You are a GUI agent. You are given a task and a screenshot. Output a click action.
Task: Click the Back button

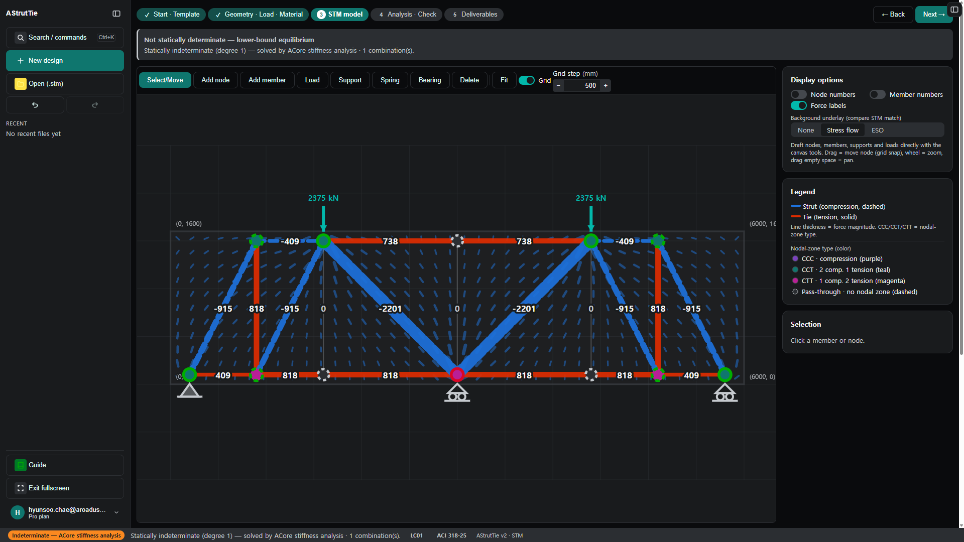tap(893, 15)
